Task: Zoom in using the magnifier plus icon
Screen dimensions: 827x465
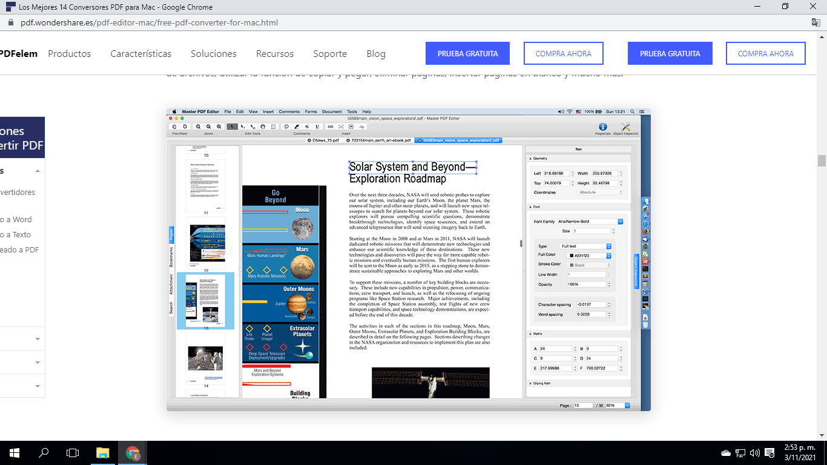Action: 208,127
